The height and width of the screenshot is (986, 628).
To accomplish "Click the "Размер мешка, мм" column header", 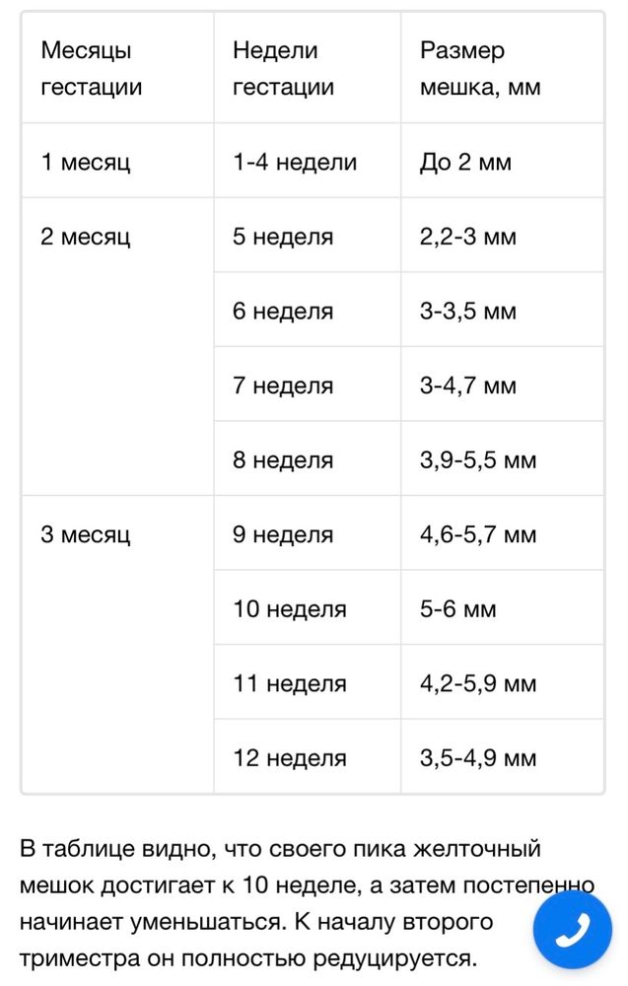I will click(480, 69).
